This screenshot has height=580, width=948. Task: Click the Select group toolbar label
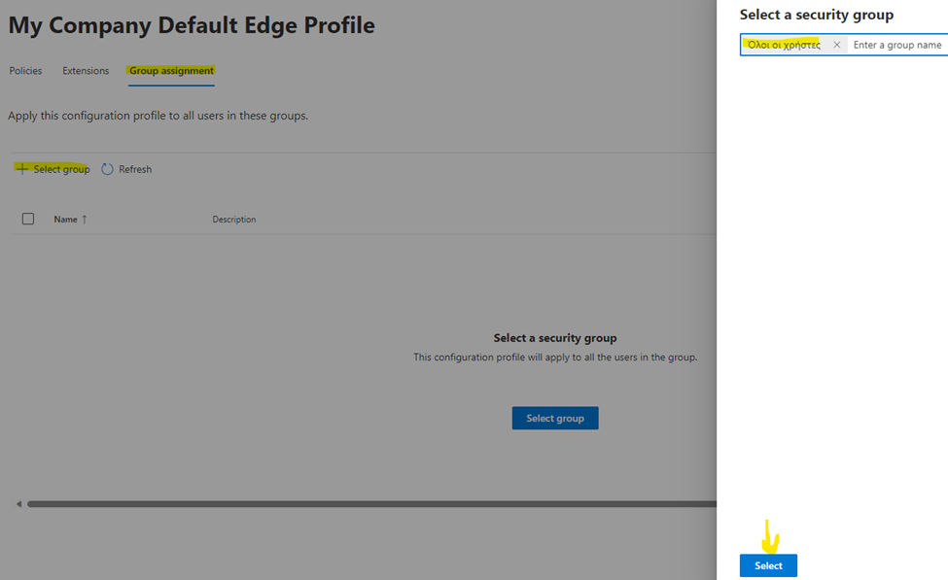(61, 169)
